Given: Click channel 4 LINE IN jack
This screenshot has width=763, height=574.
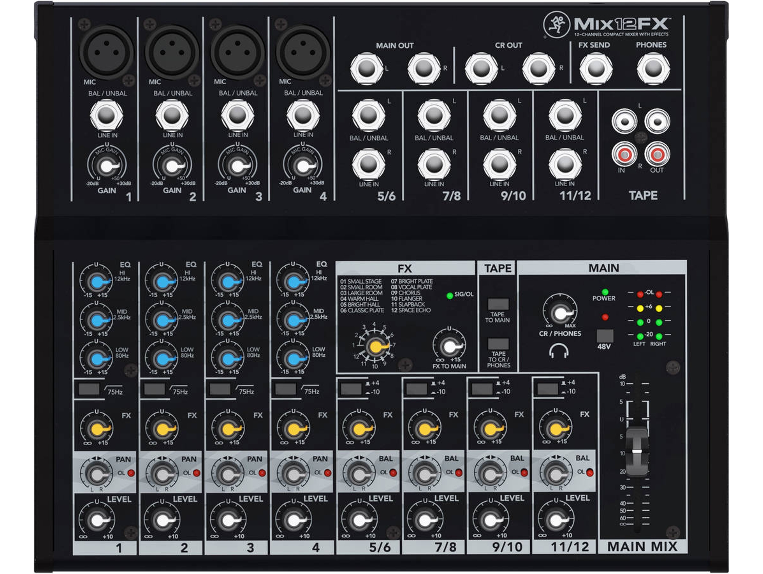Looking at the screenshot, I should pyautogui.click(x=303, y=115).
